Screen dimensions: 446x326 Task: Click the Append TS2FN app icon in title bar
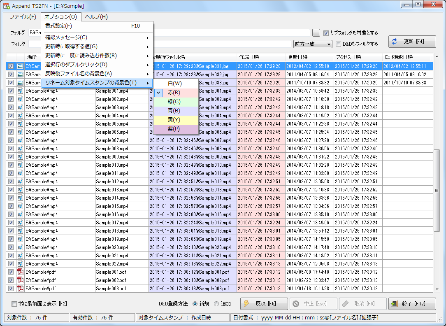[6, 6]
